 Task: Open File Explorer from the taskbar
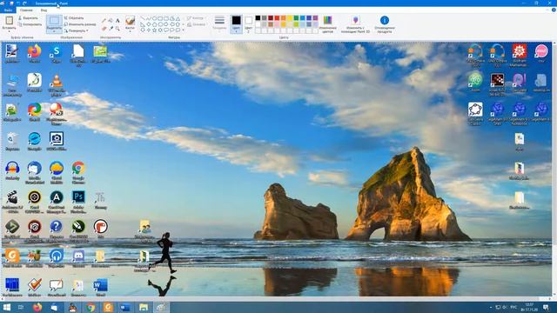click(144, 307)
